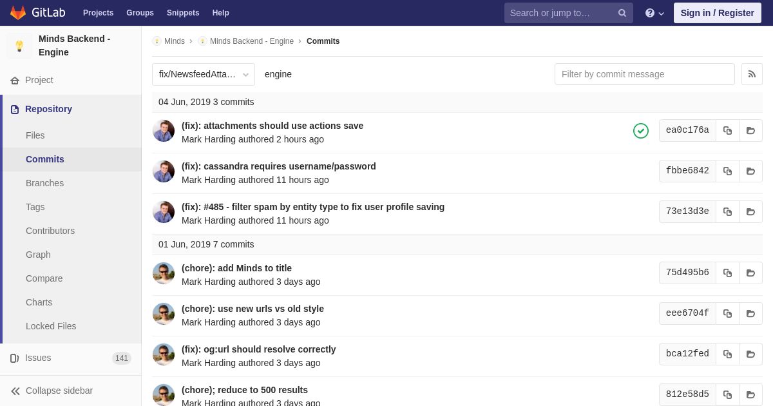
Task: Browse files at commit 73e13d3e
Action: pos(750,211)
